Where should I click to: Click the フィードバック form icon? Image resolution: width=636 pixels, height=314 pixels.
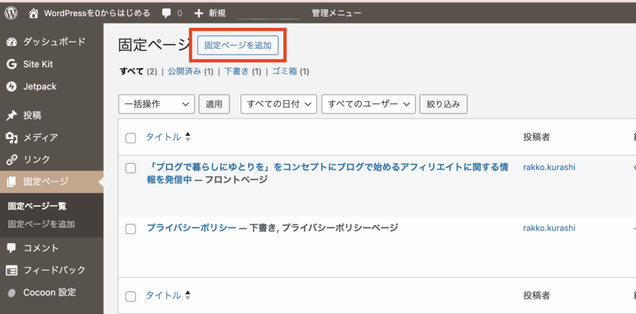tap(12, 270)
